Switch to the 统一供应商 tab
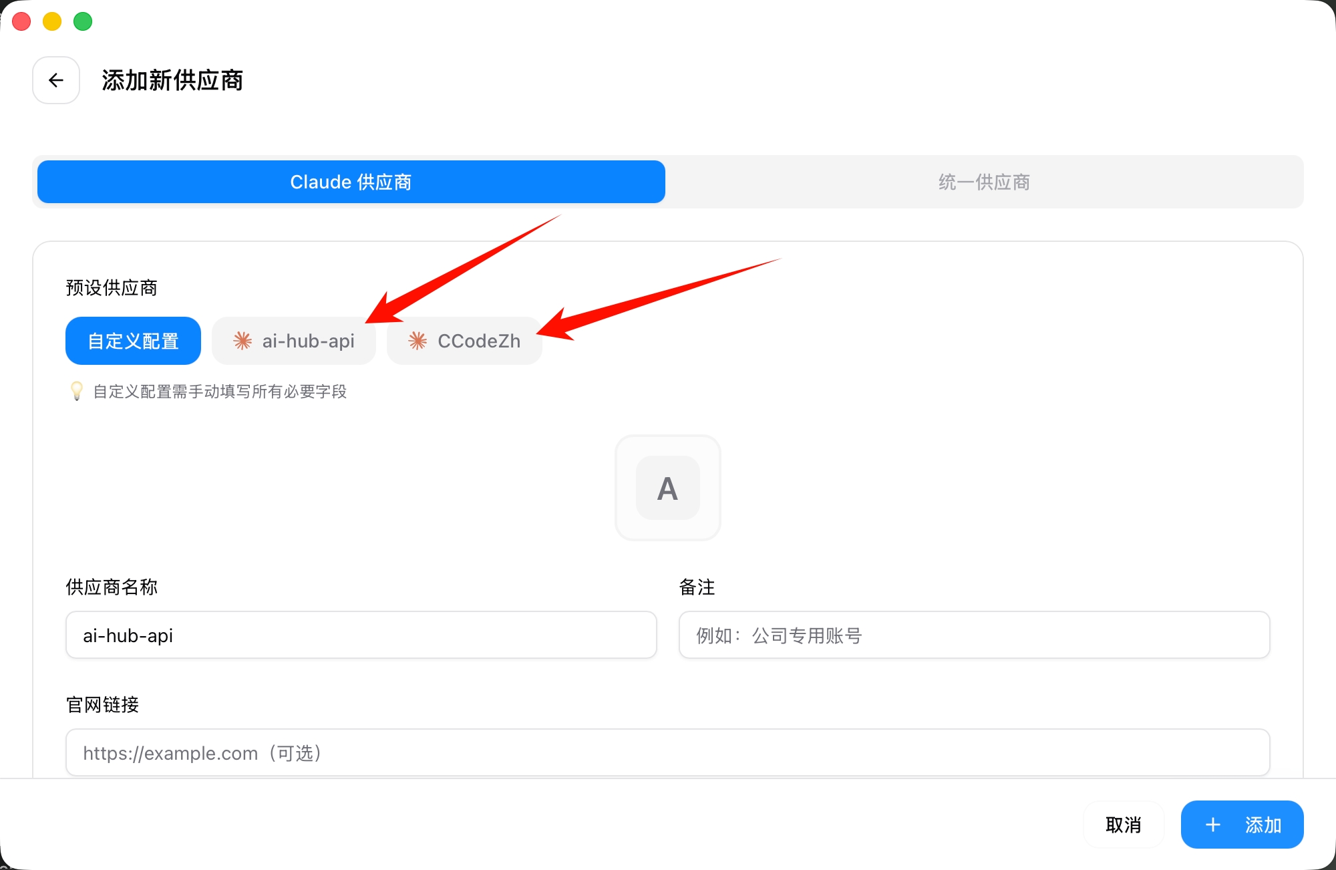 click(983, 181)
